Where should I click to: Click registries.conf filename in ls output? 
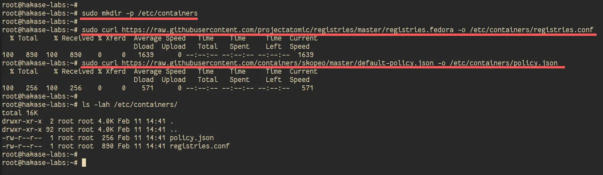tap(200, 146)
